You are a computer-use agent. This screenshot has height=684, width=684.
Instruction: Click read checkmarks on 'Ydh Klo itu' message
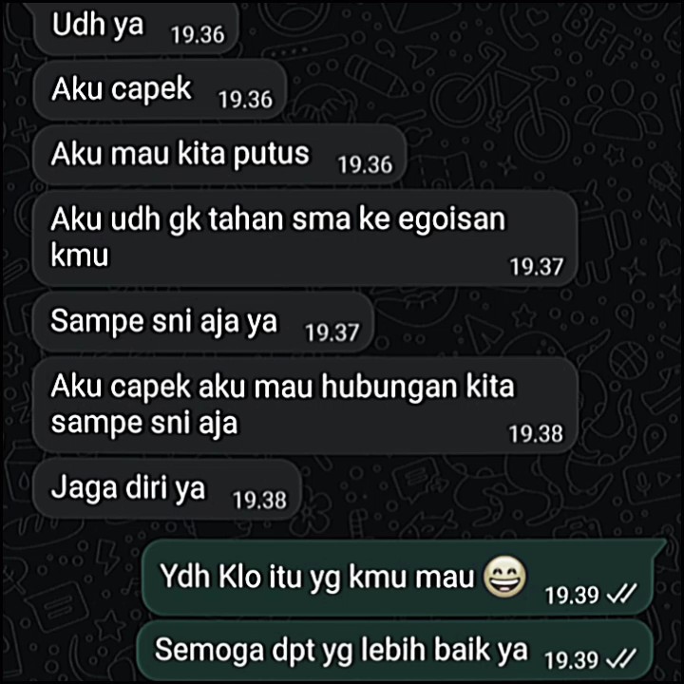tap(622, 593)
